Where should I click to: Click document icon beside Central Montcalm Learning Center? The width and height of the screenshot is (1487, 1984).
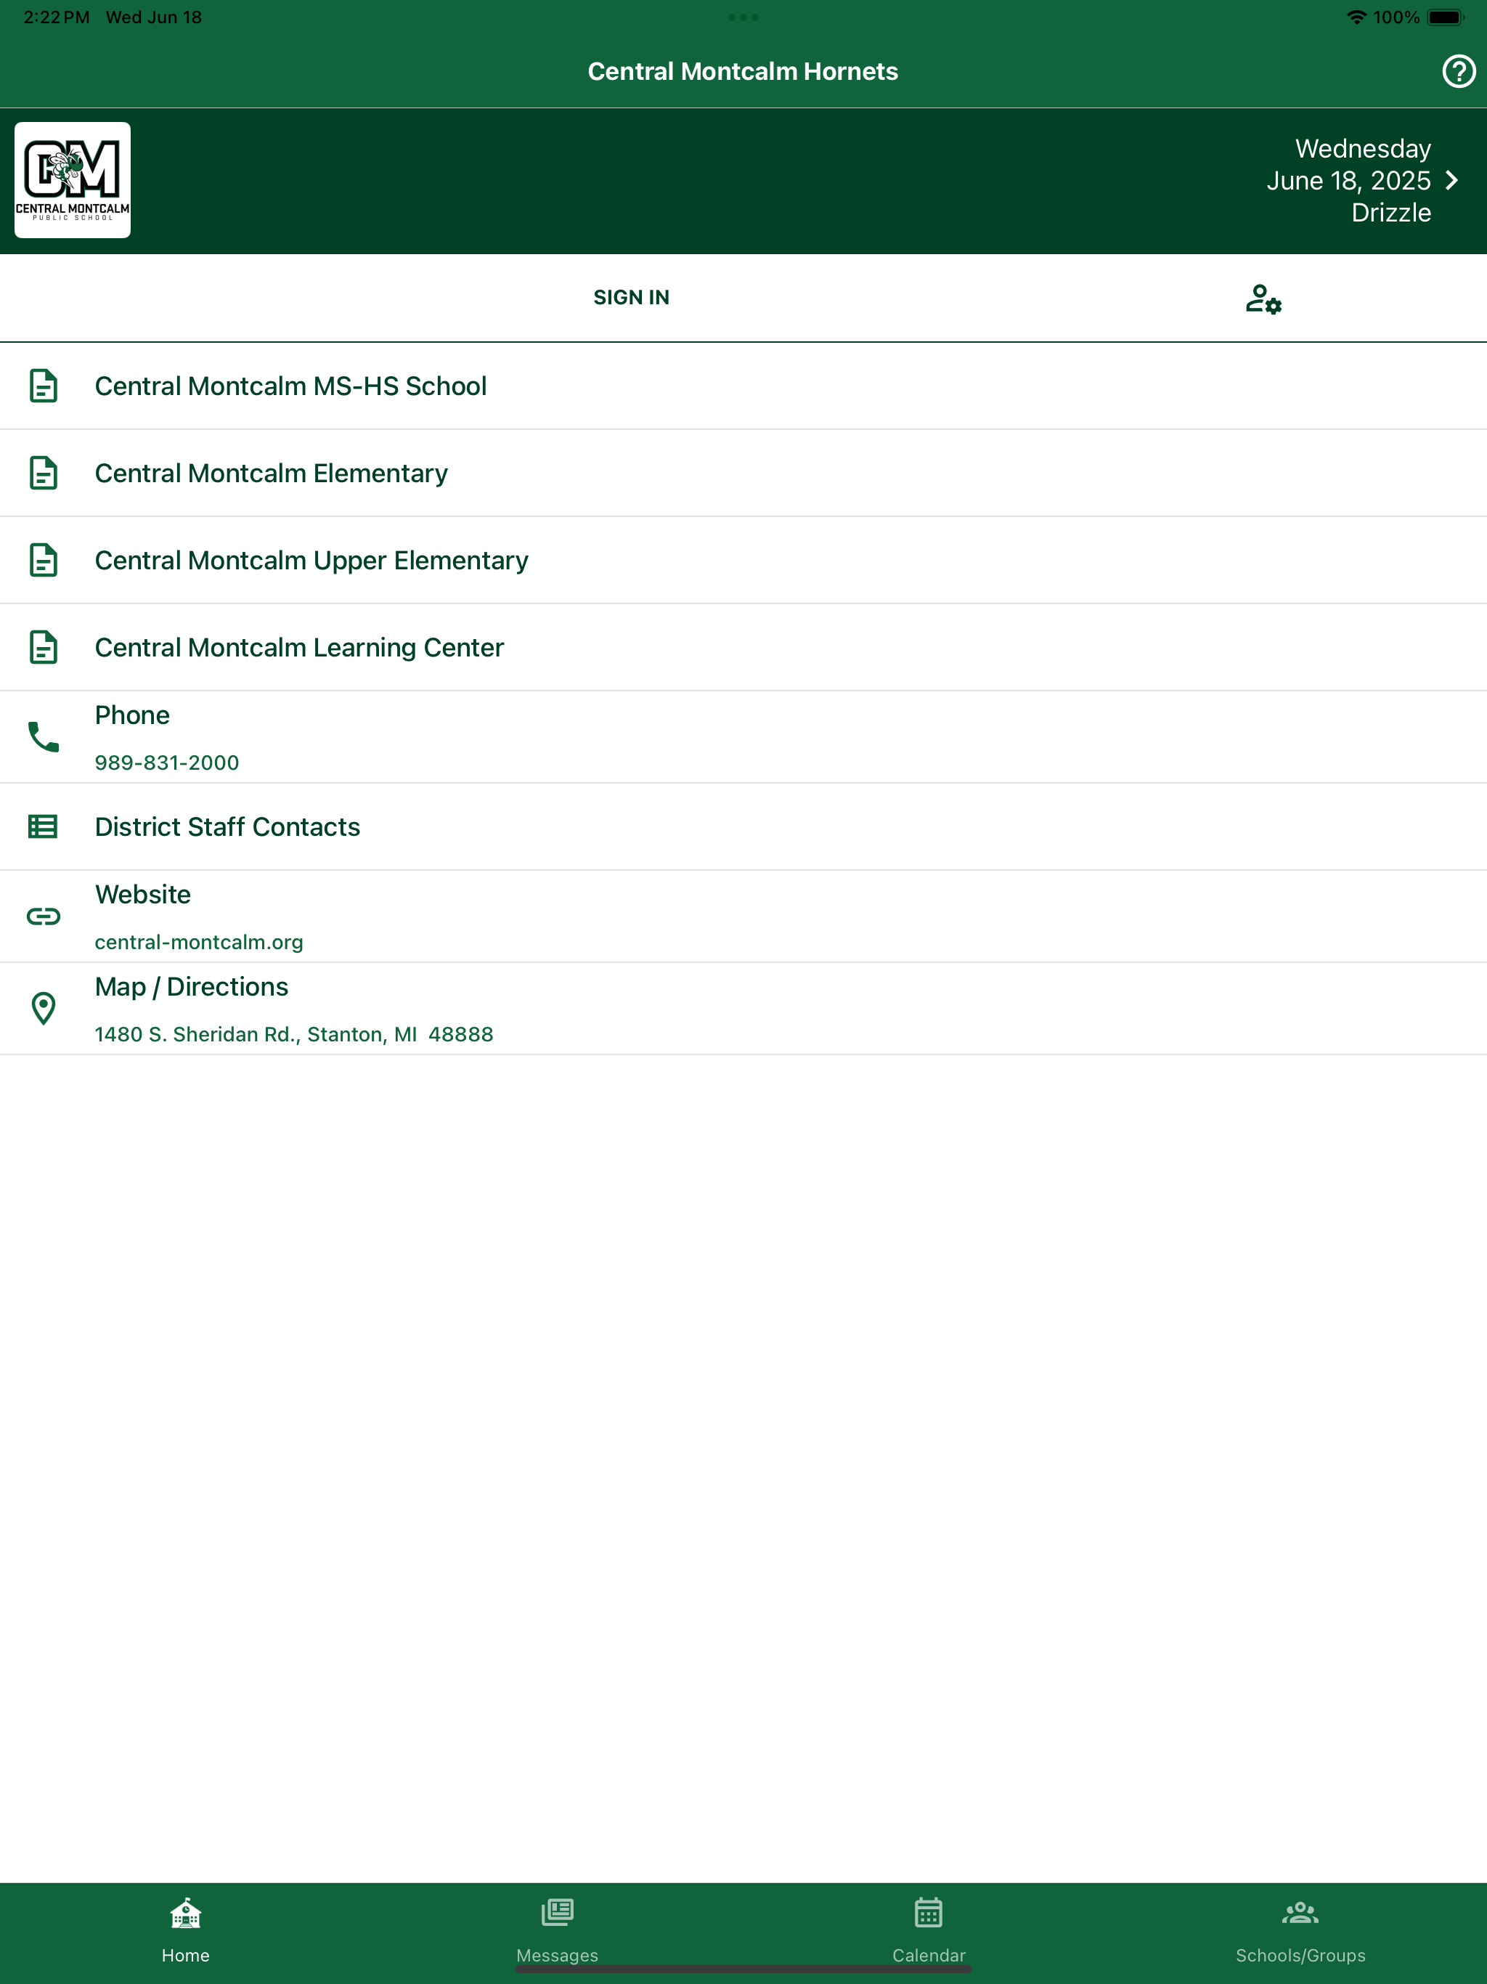coord(43,646)
